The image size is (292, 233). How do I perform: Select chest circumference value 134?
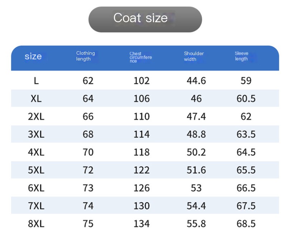tap(142, 223)
